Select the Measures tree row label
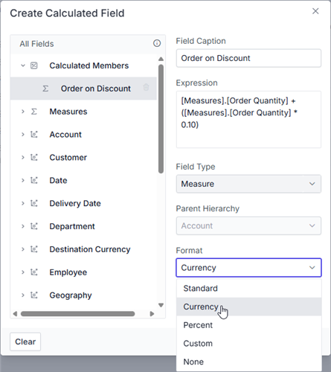331x372 pixels. click(68, 112)
